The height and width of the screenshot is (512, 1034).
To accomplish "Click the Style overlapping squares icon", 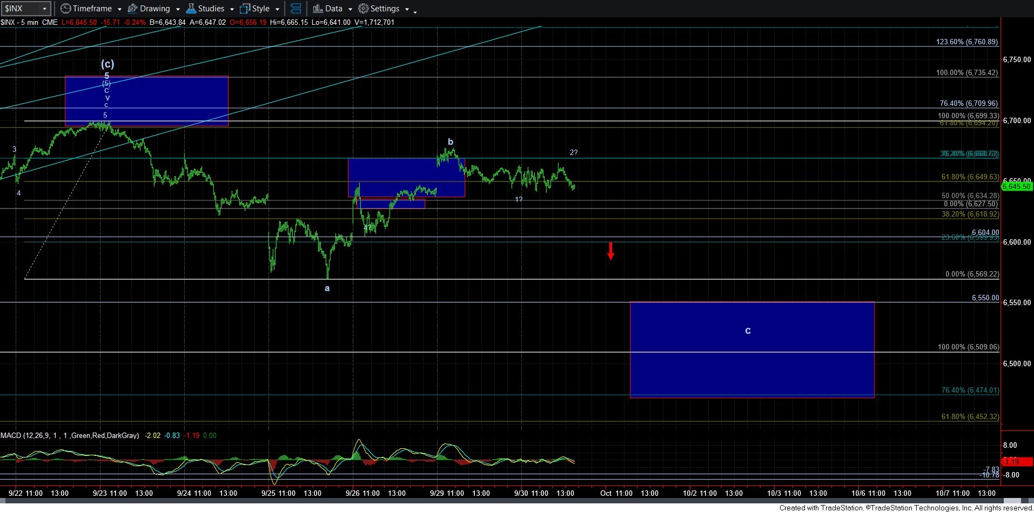I will 245,9.
